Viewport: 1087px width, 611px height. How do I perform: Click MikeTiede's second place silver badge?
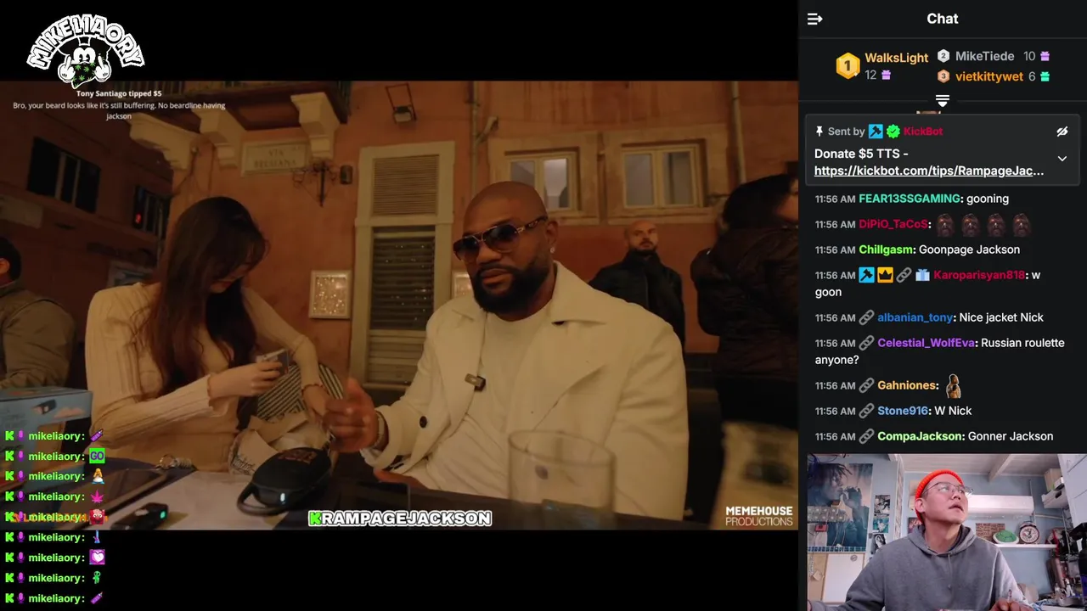point(943,56)
